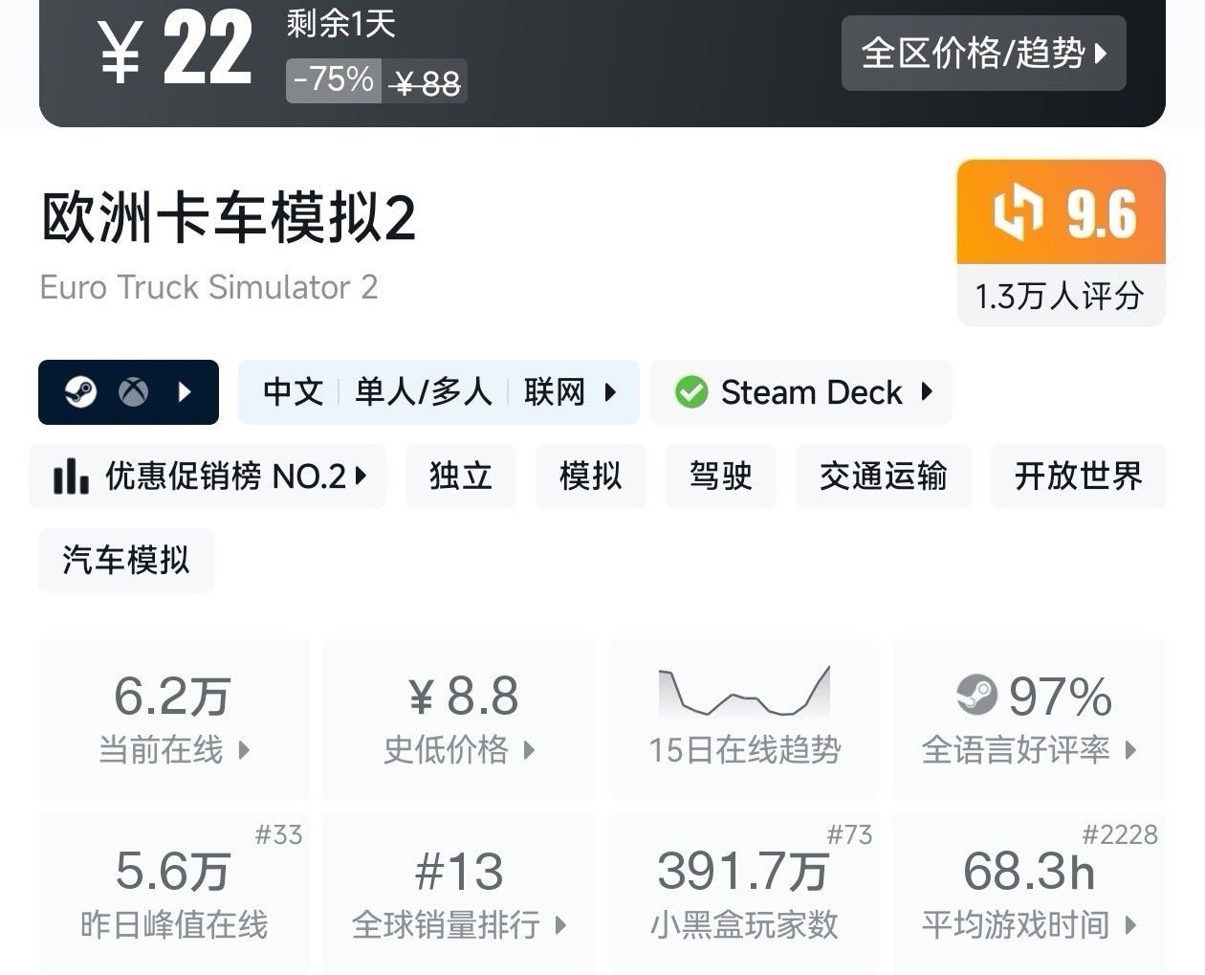Click the Xbox platform icon
1205x975 pixels.
point(133,392)
